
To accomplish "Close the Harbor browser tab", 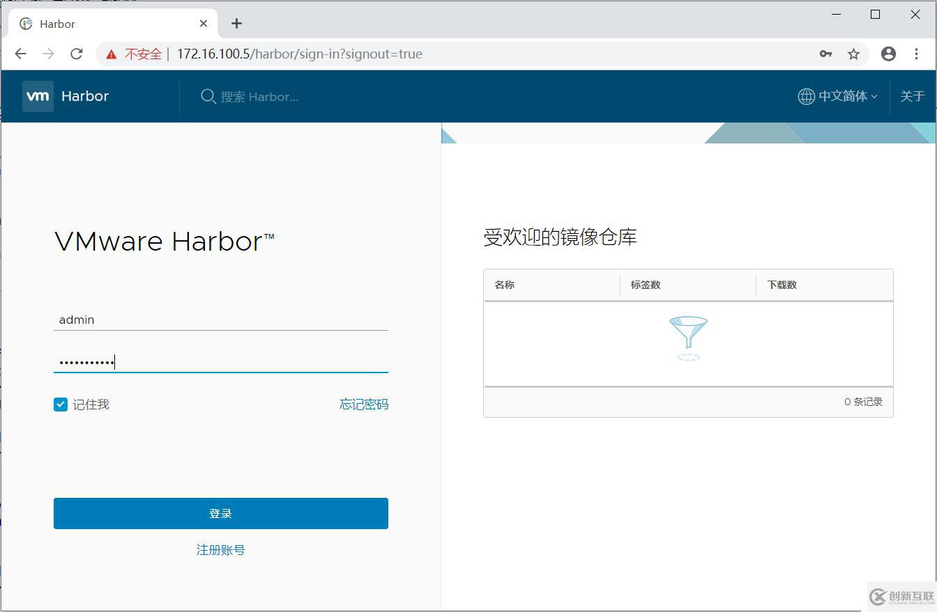I will [x=204, y=24].
